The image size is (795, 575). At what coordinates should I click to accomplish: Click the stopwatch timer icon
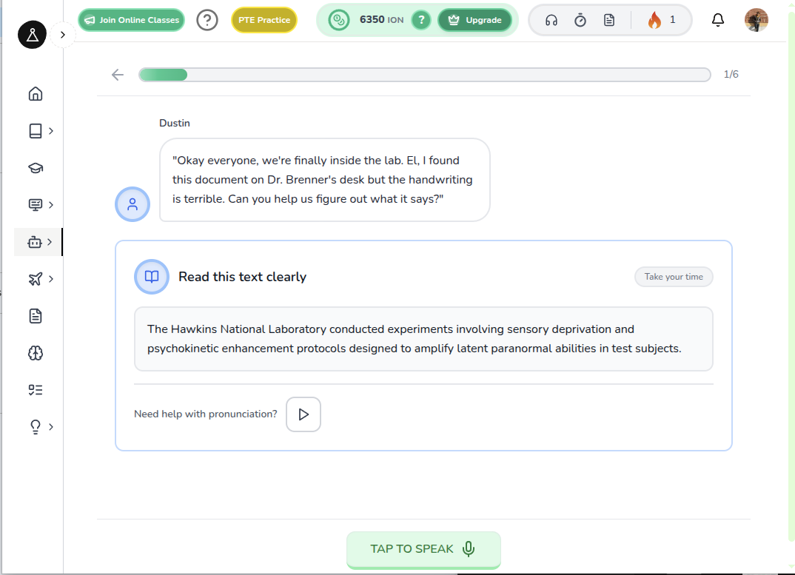(x=580, y=20)
